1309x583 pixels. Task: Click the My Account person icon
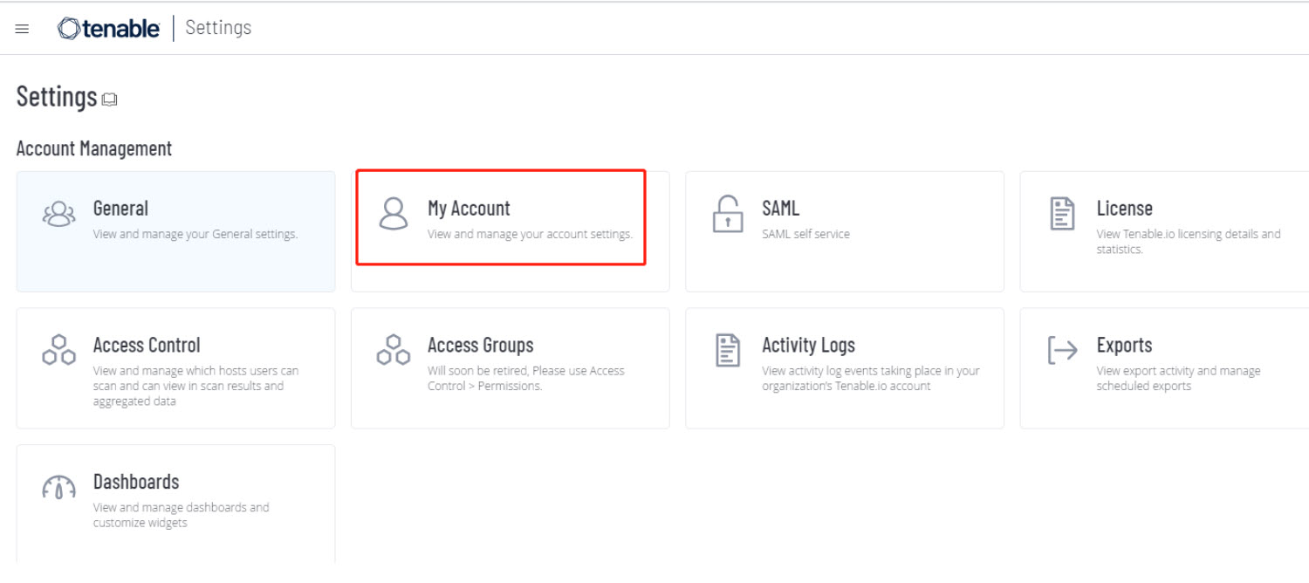coord(394,214)
